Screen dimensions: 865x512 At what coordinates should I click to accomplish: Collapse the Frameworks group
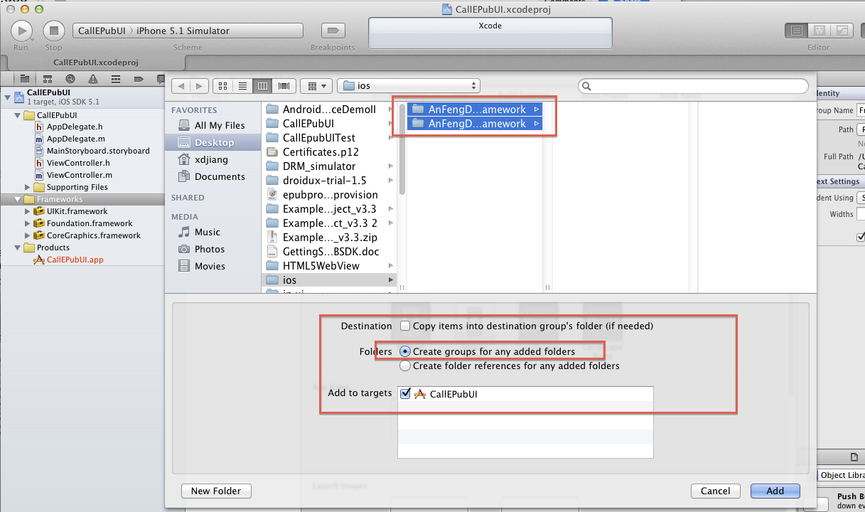click(x=17, y=199)
